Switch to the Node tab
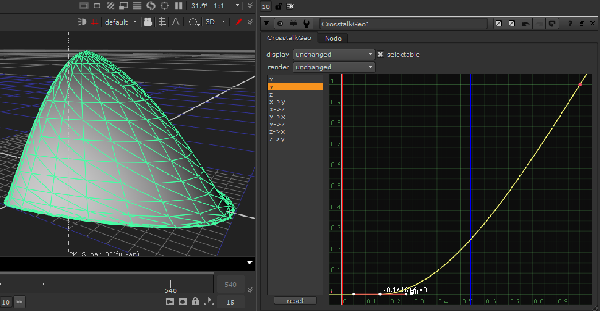This screenshot has height=311, width=600. 333,38
